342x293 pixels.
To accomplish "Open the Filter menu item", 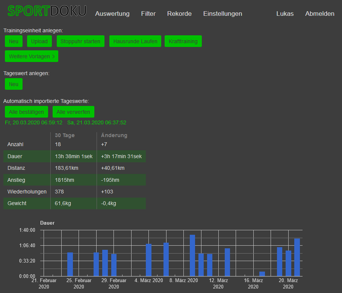I will click(x=148, y=14).
